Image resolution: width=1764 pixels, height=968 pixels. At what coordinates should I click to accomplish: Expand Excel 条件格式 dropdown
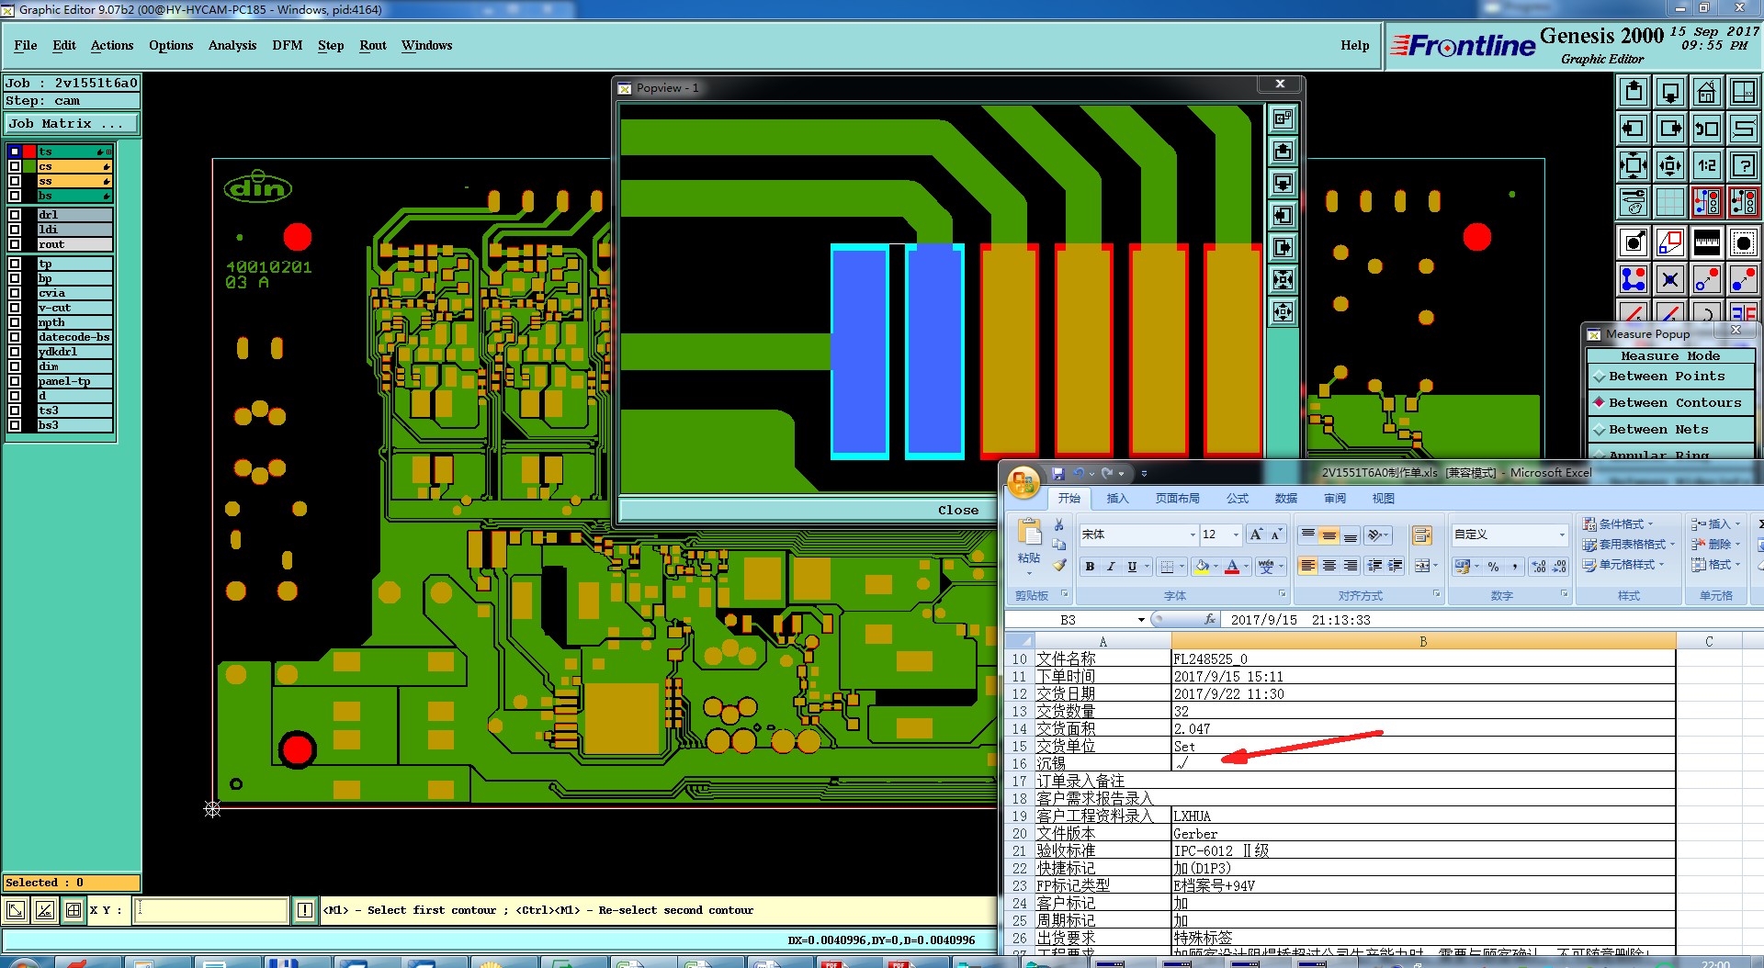[1618, 524]
